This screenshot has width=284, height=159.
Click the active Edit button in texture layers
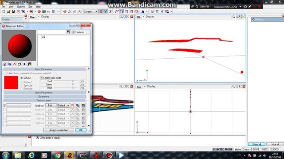[x=51, y=105]
